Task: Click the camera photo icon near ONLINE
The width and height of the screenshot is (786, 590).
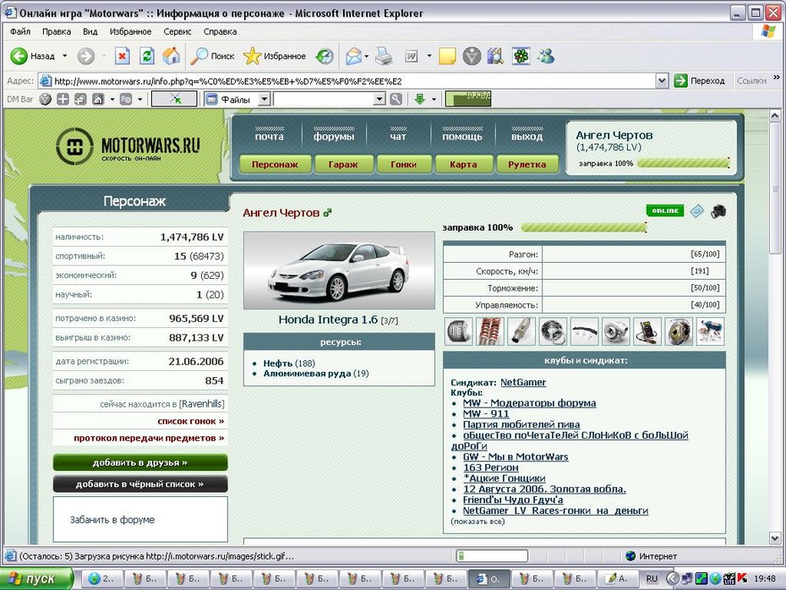Action: [718, 211]
